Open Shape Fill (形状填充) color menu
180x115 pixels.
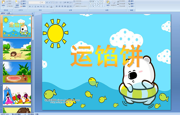[x=122, y=1]
